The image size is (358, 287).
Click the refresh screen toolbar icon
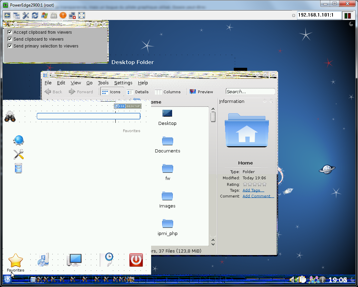click(x=35, y=15)
